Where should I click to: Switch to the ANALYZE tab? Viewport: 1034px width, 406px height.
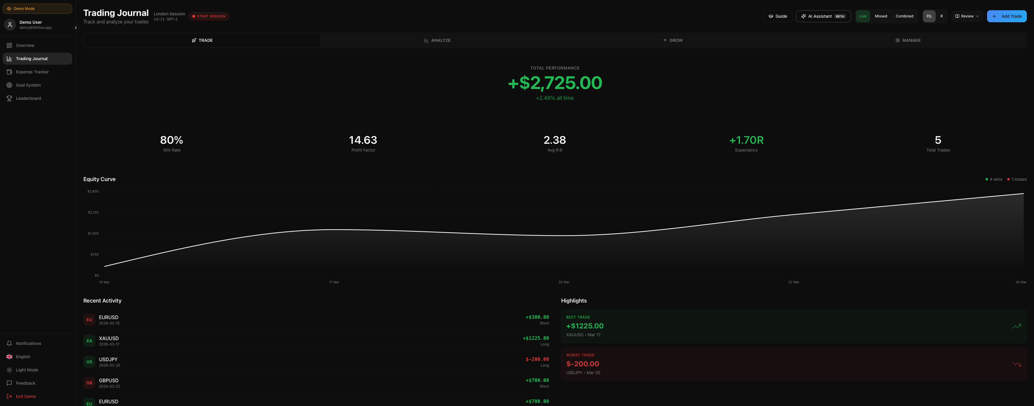[437, 41]
